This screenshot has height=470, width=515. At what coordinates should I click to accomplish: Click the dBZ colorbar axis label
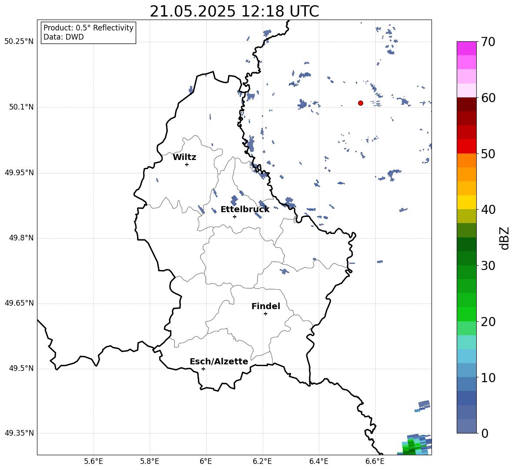[x=505, y=238]
